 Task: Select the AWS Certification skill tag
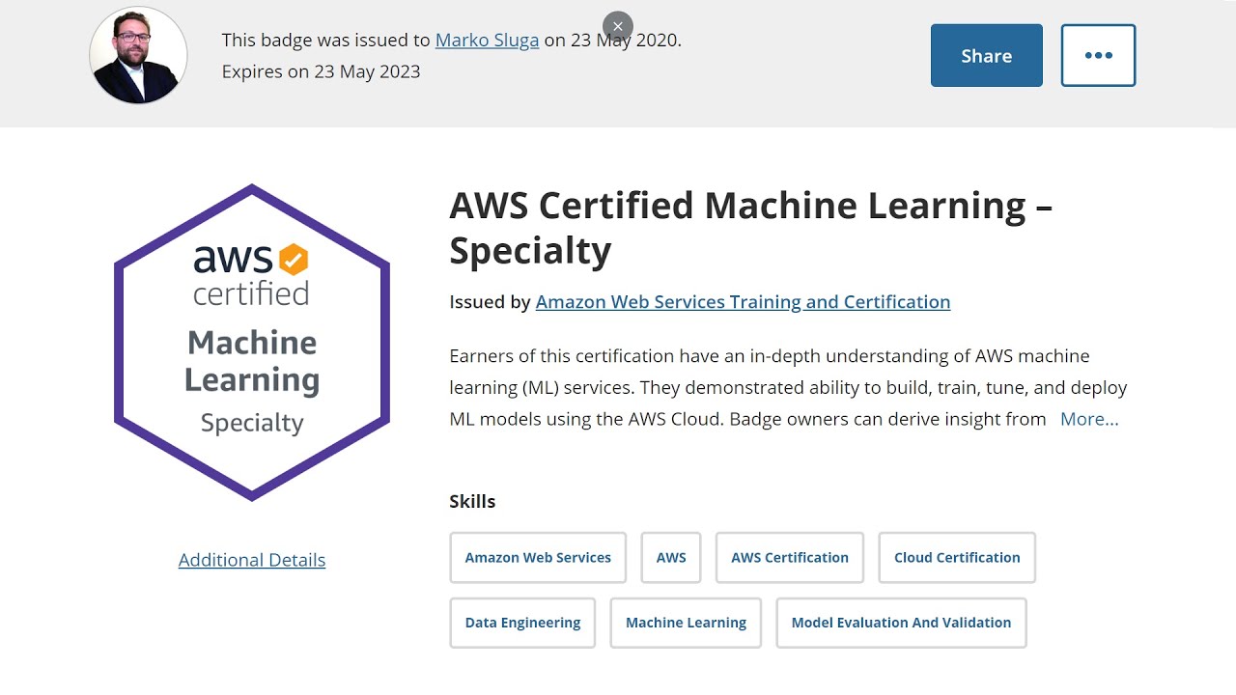tap(790, 557)
